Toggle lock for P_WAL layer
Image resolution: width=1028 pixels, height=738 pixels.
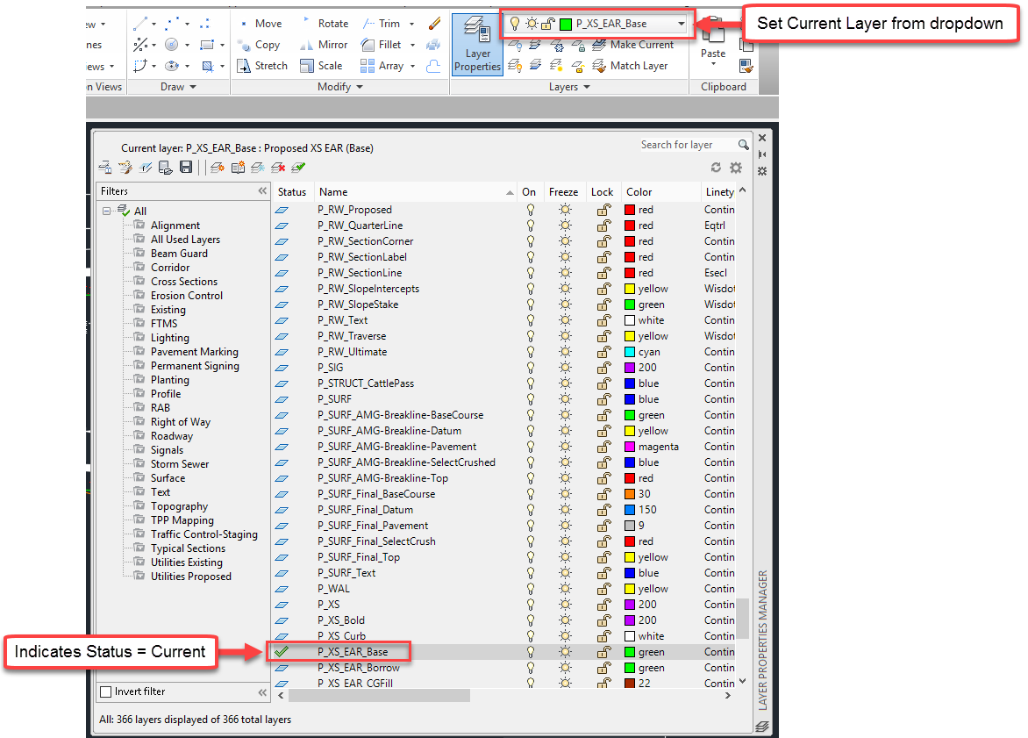click(x=603, y=589)
